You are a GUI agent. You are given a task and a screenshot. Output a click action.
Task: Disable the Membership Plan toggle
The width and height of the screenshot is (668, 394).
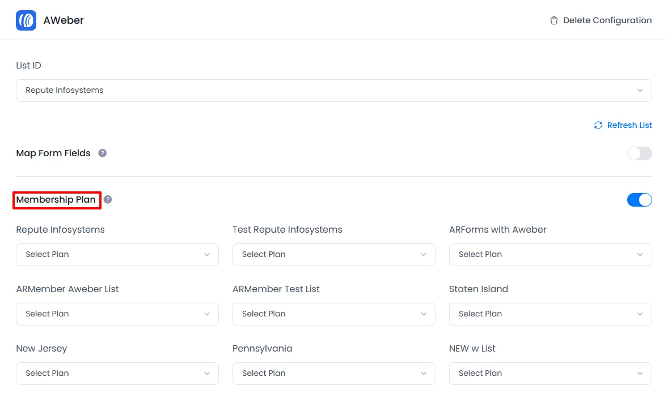[x=639, y=200]
